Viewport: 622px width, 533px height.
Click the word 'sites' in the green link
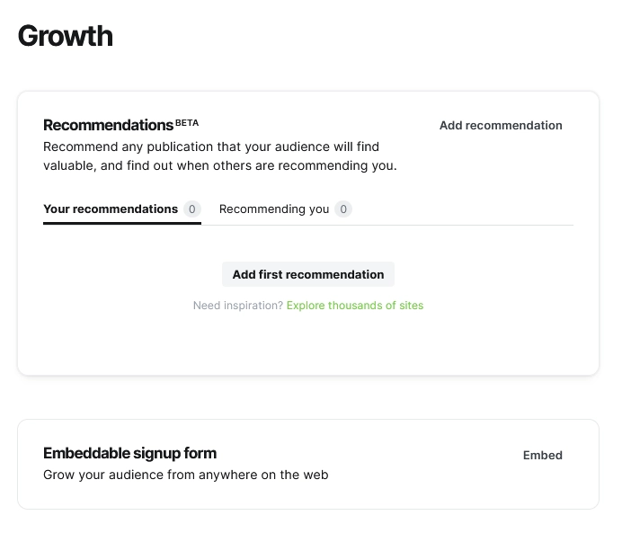pos(411,306)
